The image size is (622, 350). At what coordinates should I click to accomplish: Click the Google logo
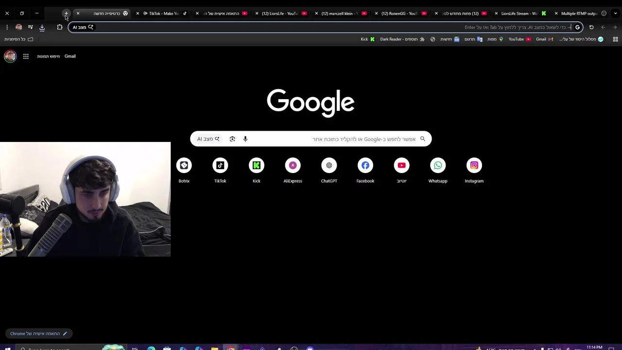311,103
